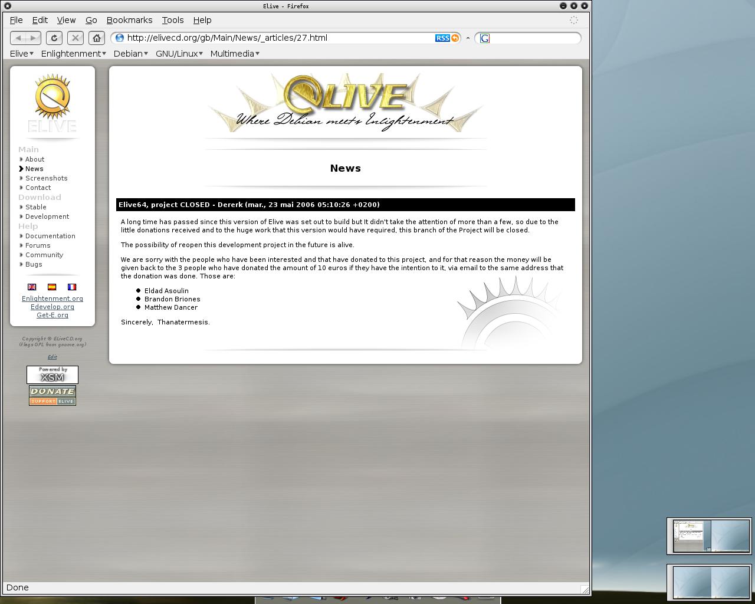Click the RSS feed icon in address bar

coord(442,38)
